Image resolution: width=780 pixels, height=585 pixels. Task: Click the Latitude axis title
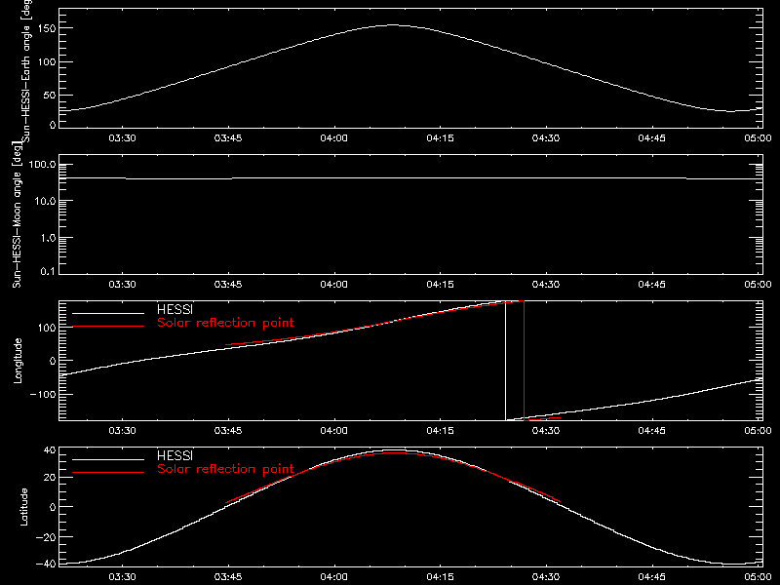(23, 507)
